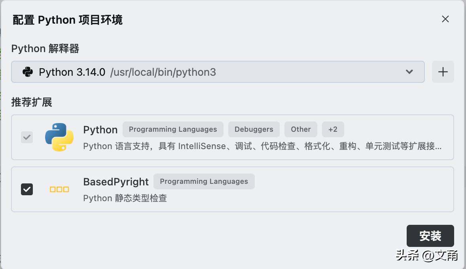The width and height of the screenshot is (466, 269).
Task: Open the Python extension name link
Action: pyautogui.click(x=100, y=130)
